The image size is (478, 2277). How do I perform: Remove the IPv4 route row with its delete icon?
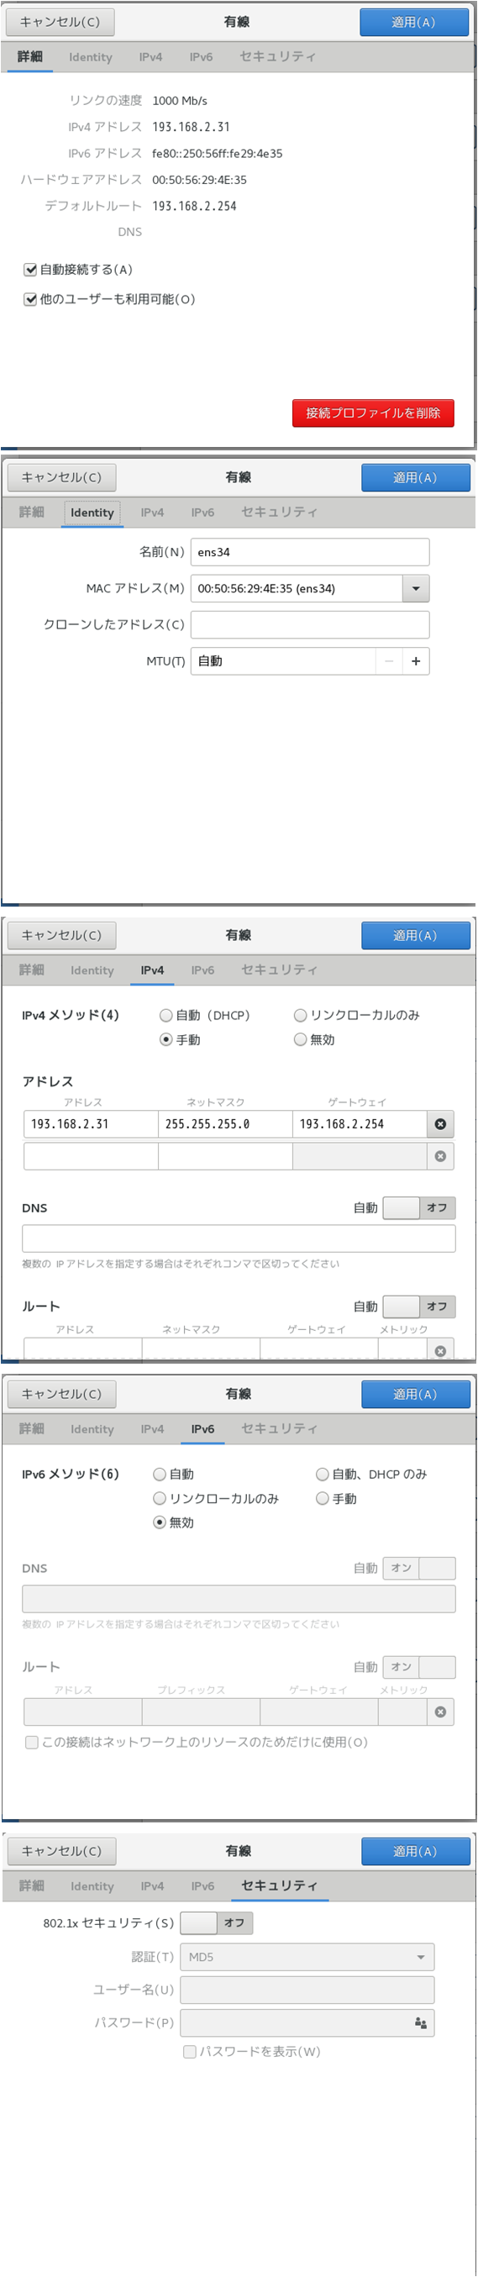(440, 1349)
